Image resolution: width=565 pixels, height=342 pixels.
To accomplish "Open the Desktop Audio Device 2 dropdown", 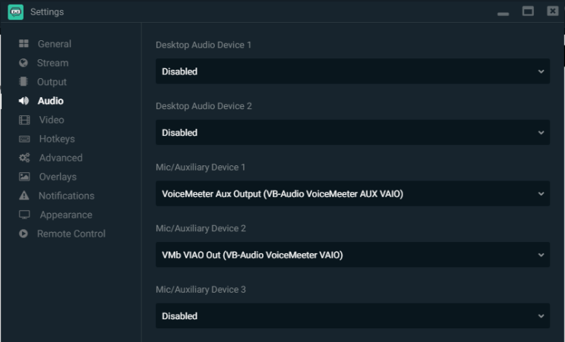I will (x=352, y=133).
